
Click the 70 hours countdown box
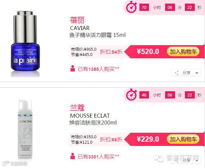tap(144, 7)
